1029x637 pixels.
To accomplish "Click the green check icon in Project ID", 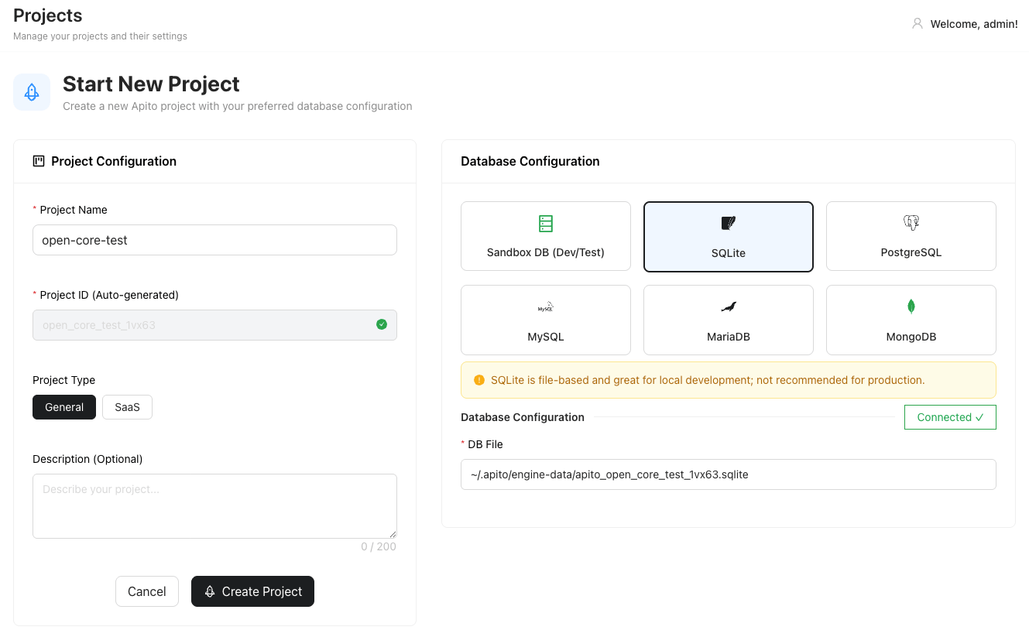I will [382, 325].
